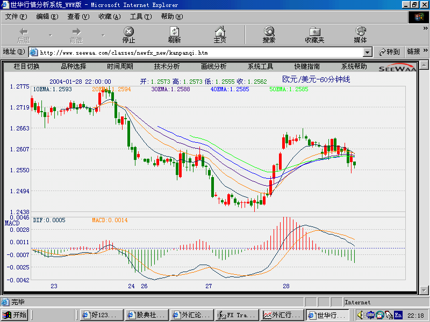430x322 pixels.
Task: Click date marker 28 on time axis
Action: coord(286,286)
